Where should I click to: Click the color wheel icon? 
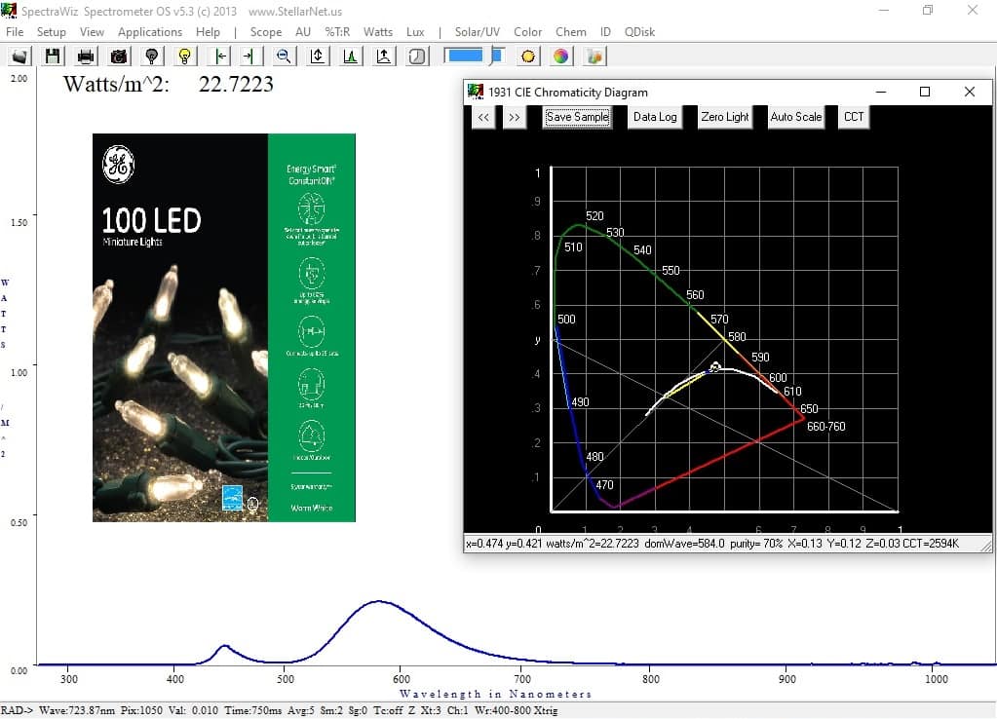[560, 56]
